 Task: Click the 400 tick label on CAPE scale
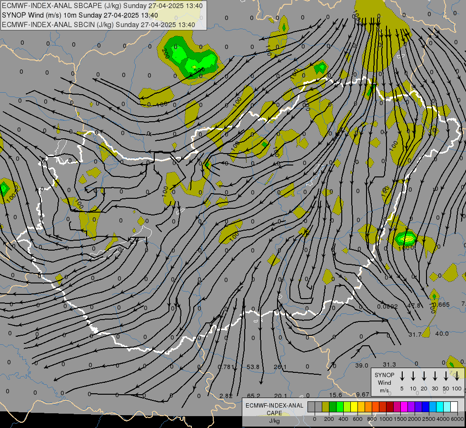pos(343,419)
